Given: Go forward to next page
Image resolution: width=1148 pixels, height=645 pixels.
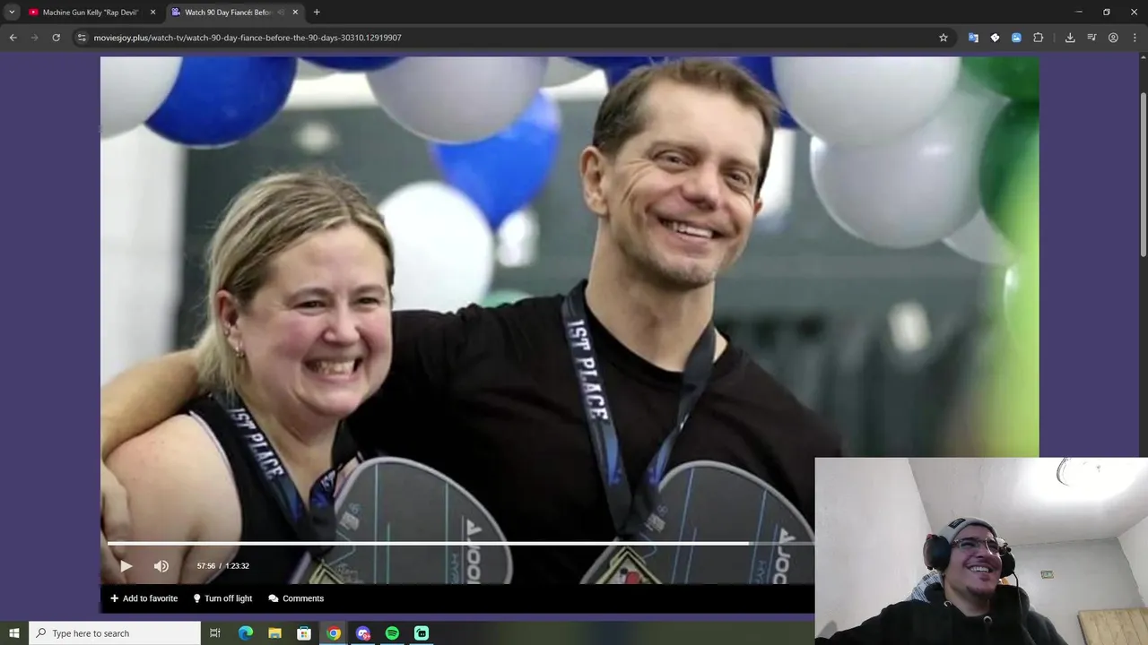Looking at the screenshot, I should click(x=35, y=38).
